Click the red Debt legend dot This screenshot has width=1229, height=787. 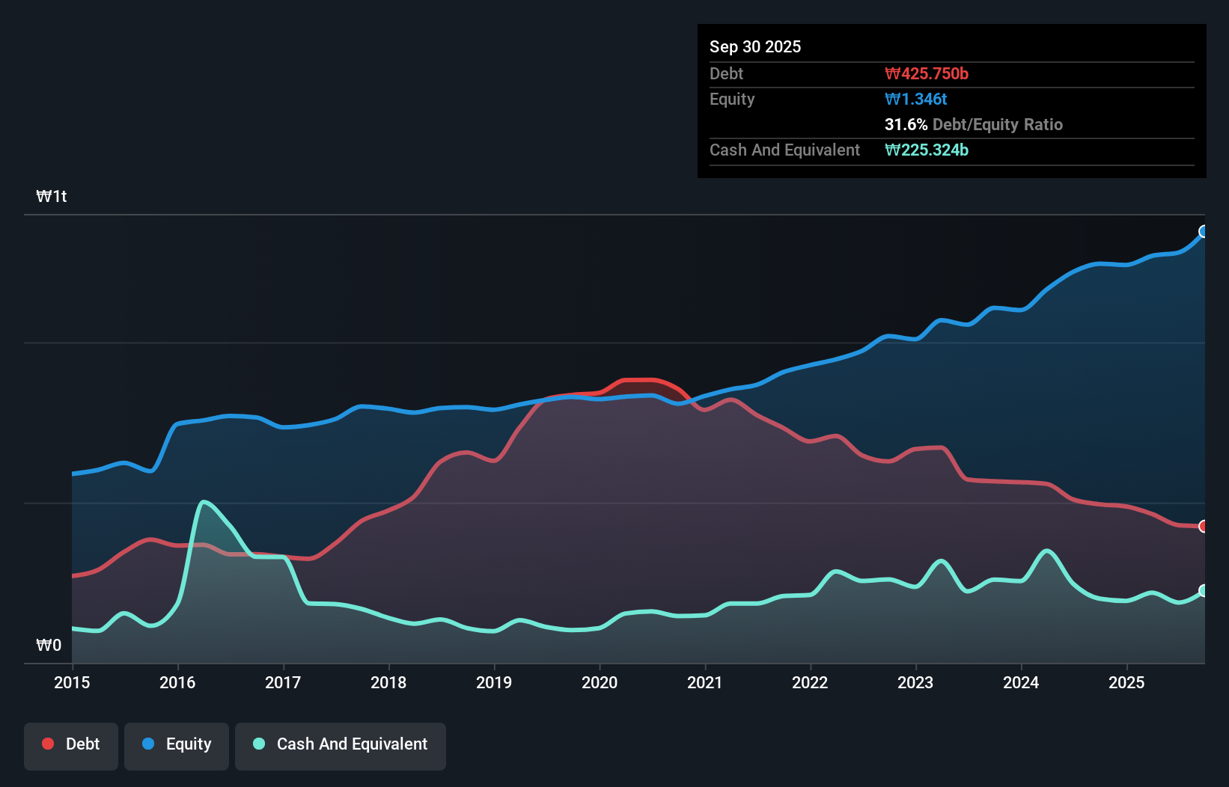pos(47,744)
